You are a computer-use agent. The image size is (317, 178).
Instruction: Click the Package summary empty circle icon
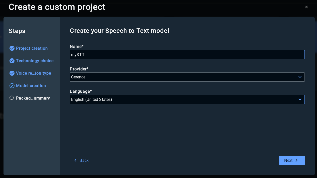click(12, 98)
